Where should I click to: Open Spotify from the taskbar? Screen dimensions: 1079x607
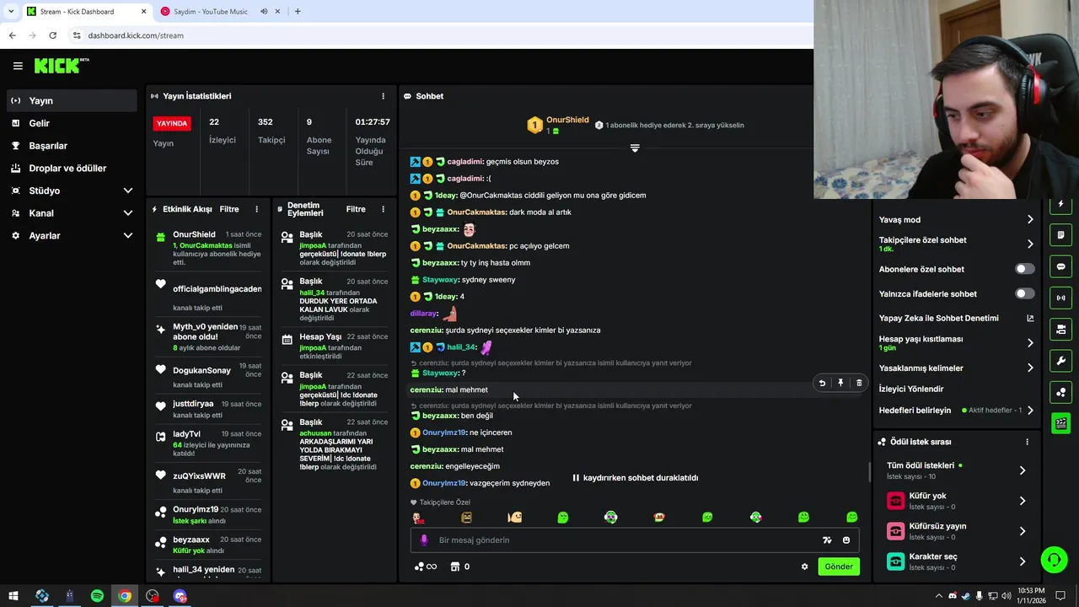click(97, 596)
